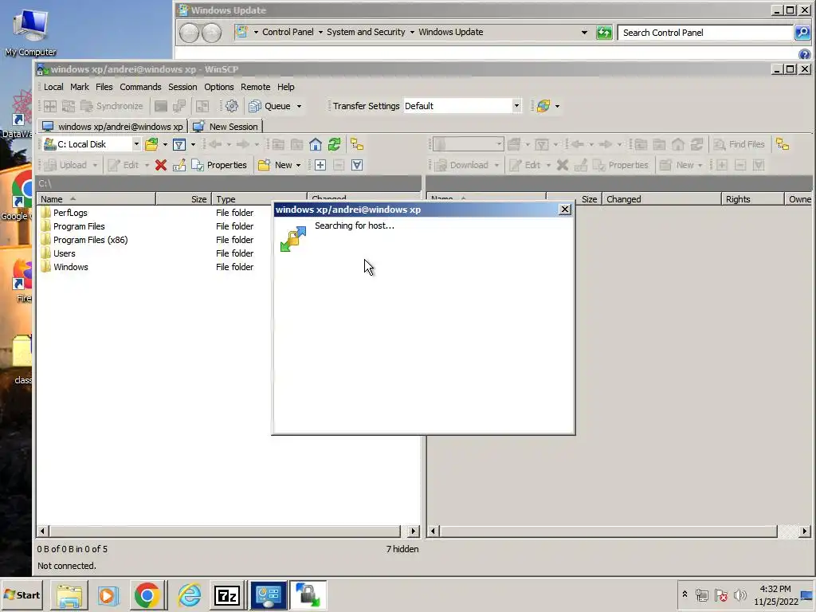Click the Start button
Image resolution: width=816 pixels, height=612 pixels.
tap(22, 594)
